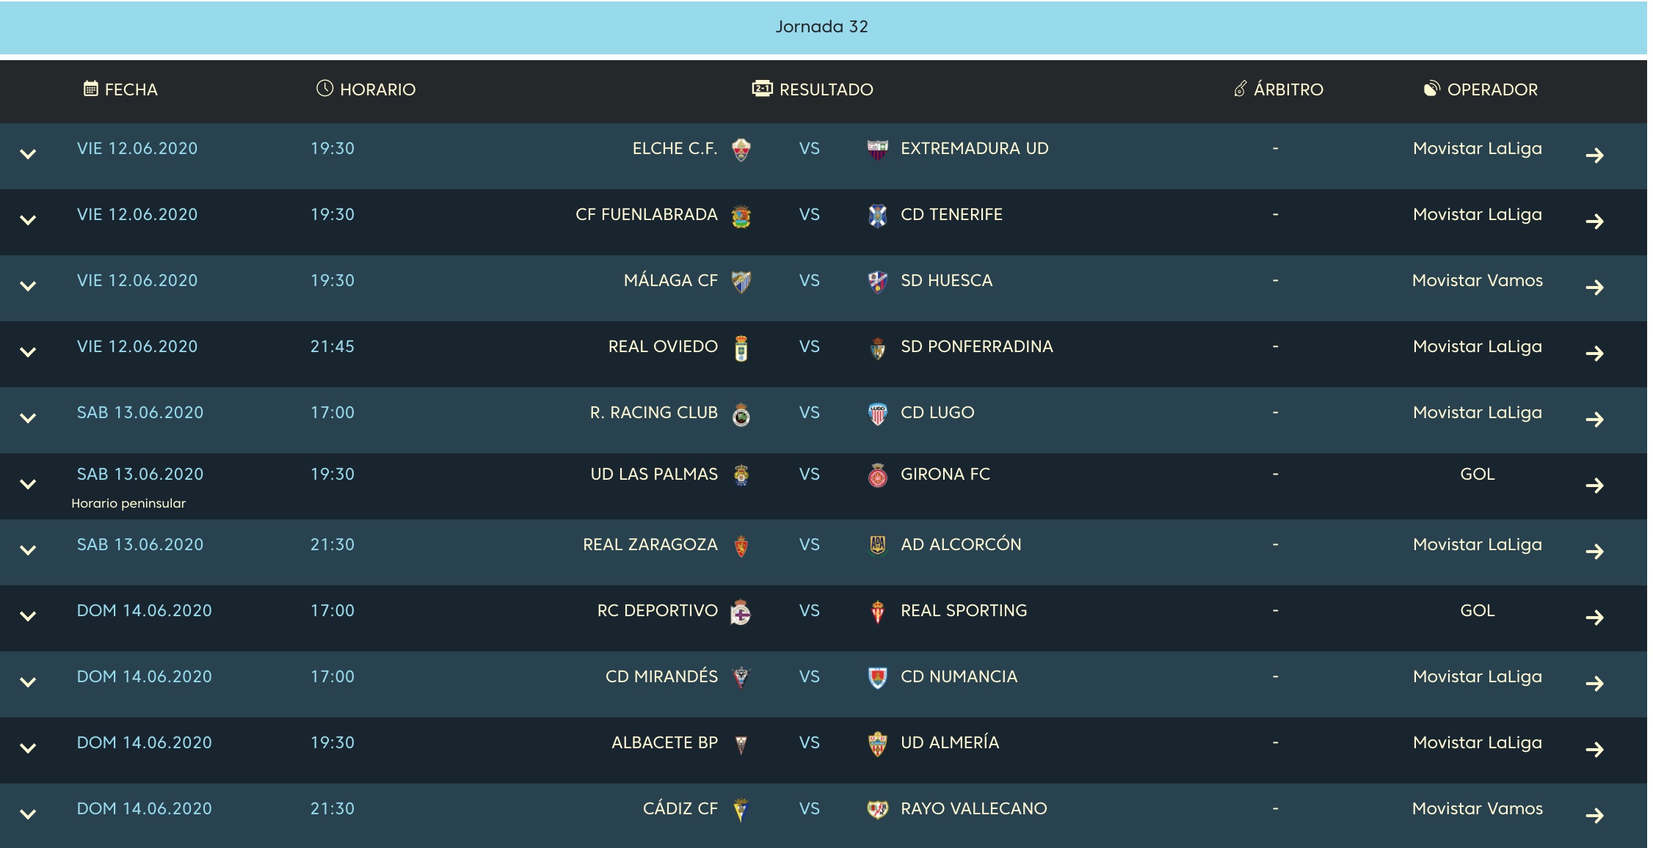Click the FECHA column header
The width and height of the screenshot is (1653, 848).
(121, 89)
